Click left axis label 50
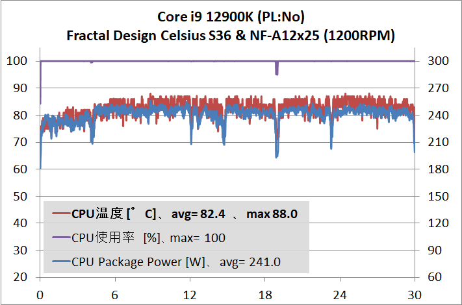This screenshot has width=462, height=305. click(x=20, y=197)
